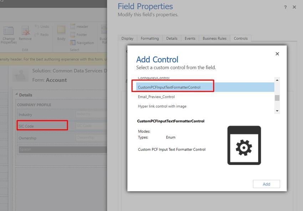
Task: Click the scroll-down arrow in the control list
Action: pos(277,110)
